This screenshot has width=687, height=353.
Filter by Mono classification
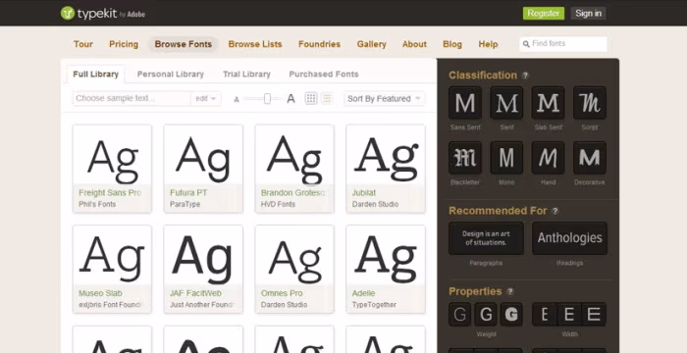tap(506, 158)
